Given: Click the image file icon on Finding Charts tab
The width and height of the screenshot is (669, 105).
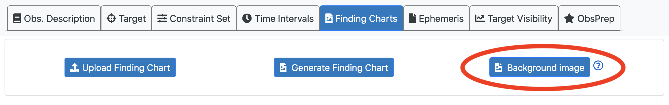Looking at the screenshot, I should (329, 18).
